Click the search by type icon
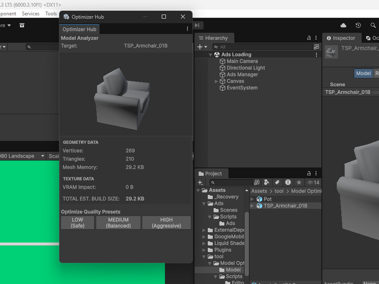Viewport: 379px width, 284px height. click(x=267, y=182)
